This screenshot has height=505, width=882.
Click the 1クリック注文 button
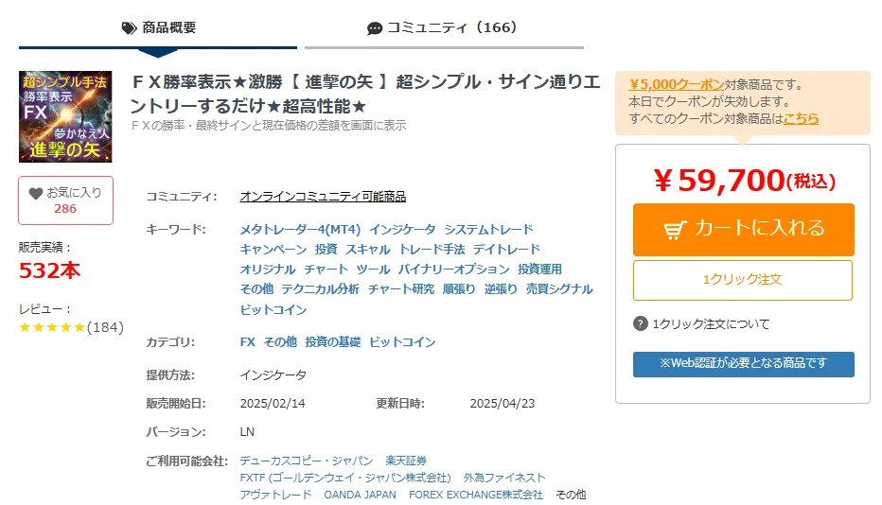(743, 280)
